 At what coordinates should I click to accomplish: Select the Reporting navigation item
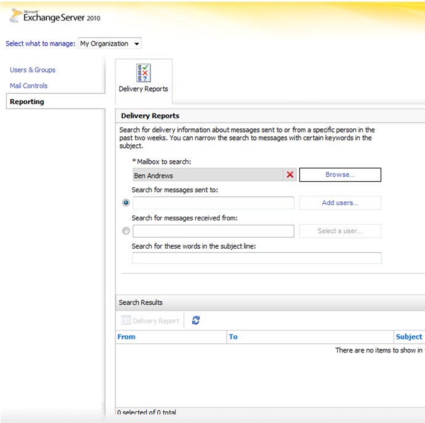(x=27, y=102)
